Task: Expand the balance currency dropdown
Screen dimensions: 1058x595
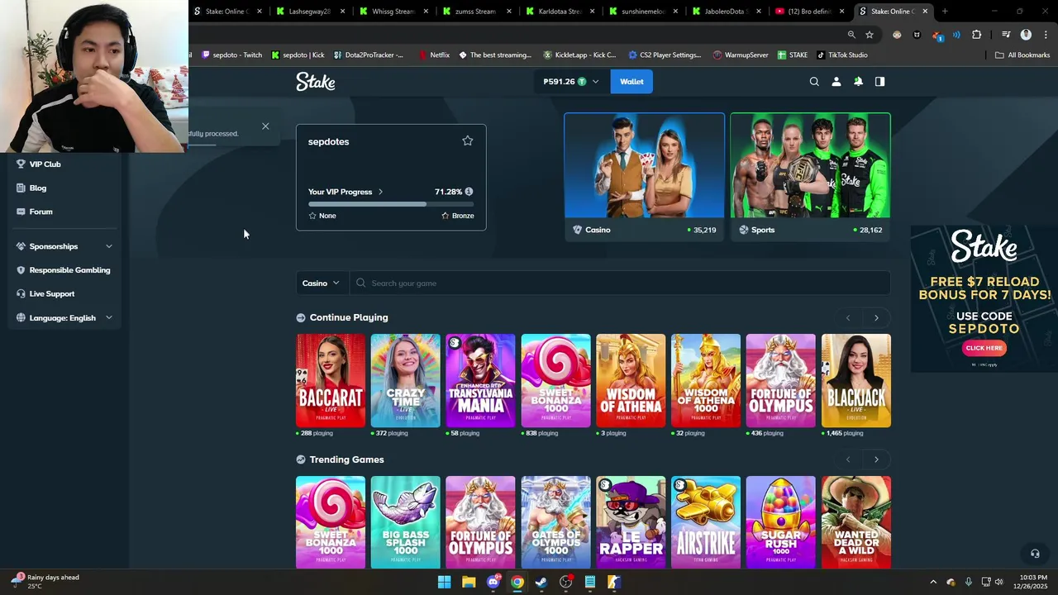Action: tap(595, 82)
